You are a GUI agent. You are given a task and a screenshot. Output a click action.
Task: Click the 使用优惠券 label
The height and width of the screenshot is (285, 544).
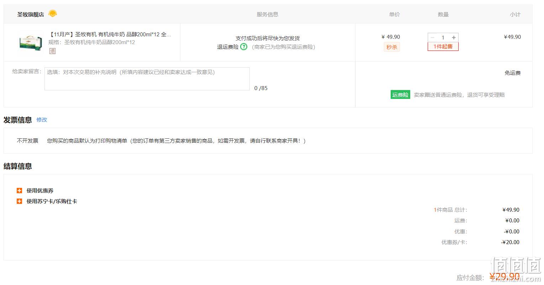click(40, 191)
